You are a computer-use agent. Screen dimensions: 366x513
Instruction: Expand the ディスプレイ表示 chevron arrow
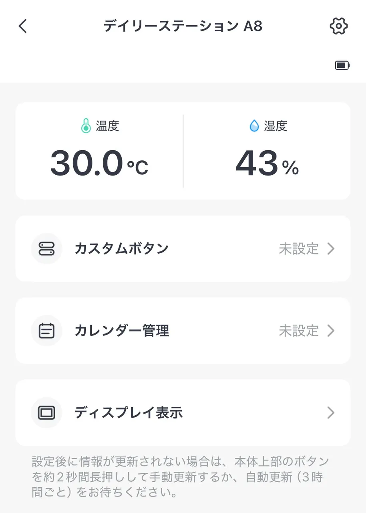(331, 413)
